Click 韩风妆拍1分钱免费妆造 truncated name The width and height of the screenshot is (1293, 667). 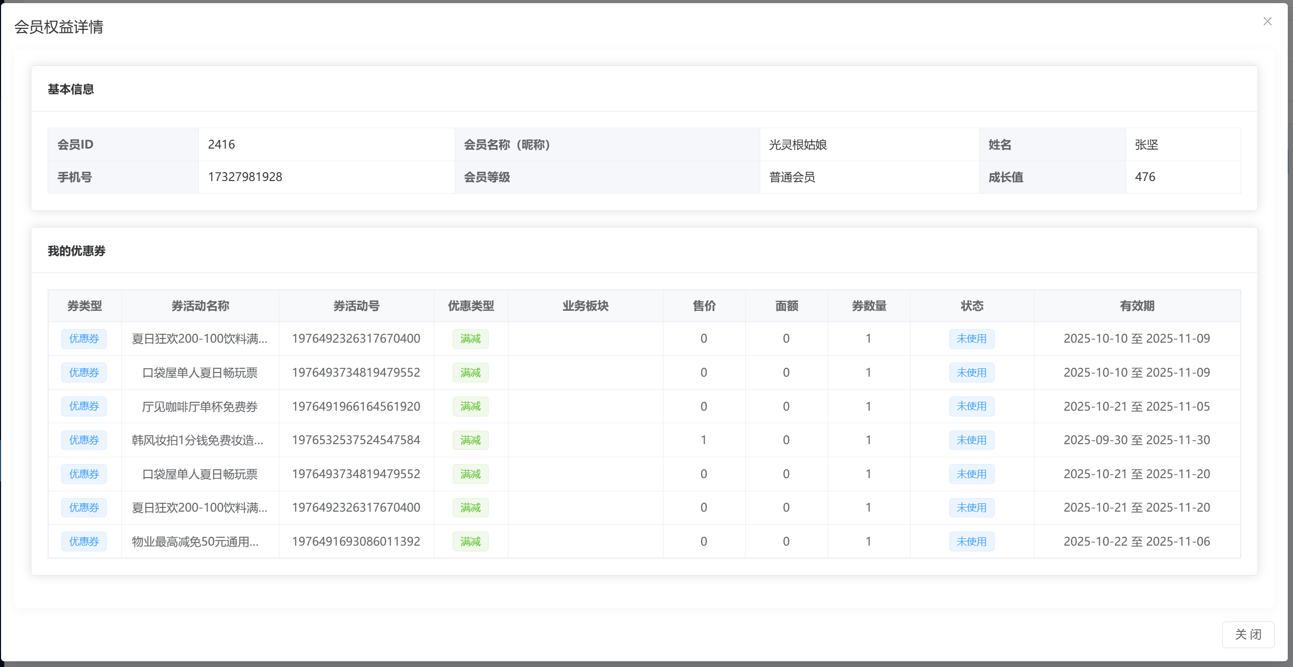197,440
